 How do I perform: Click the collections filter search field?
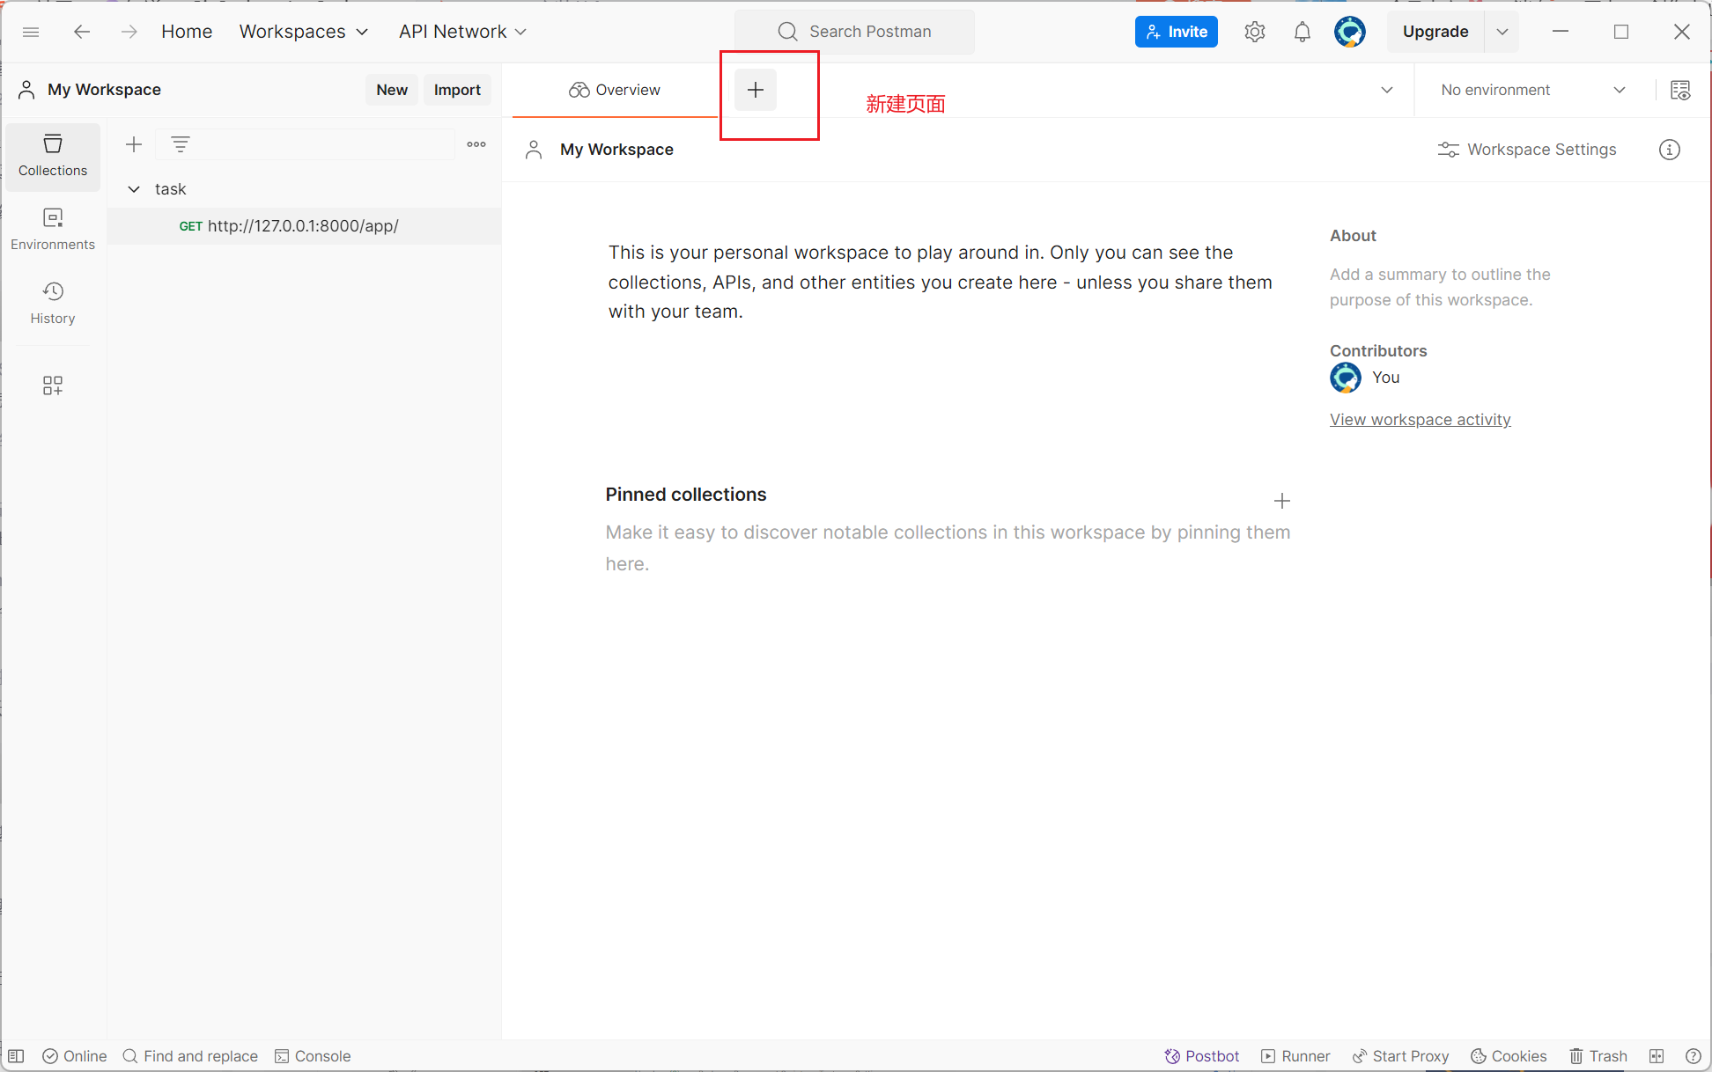(306, 144)
